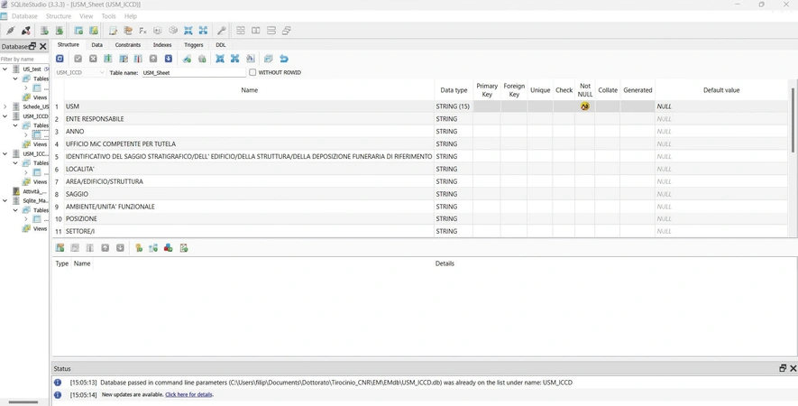Click the refresh structure icon

coord(60,59)
